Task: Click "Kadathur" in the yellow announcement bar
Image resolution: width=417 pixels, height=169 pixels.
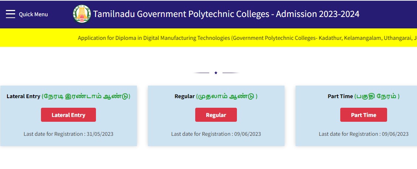Action: coord(331,38)
